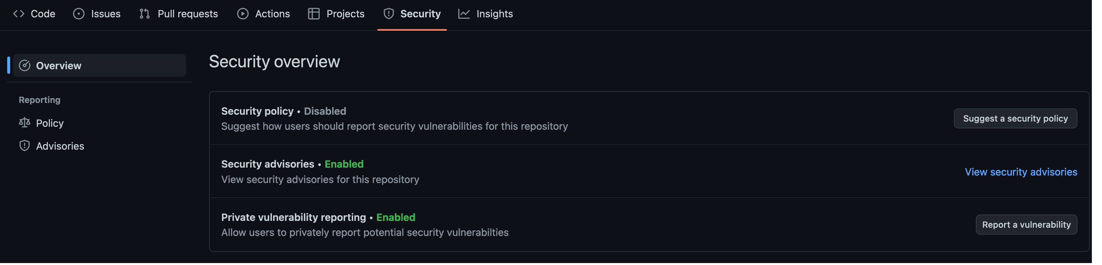Click the Overview gauge icon in sidebar
This screenshot has width=1102, height=265.
pyautogui.click(x=25, y=65)
